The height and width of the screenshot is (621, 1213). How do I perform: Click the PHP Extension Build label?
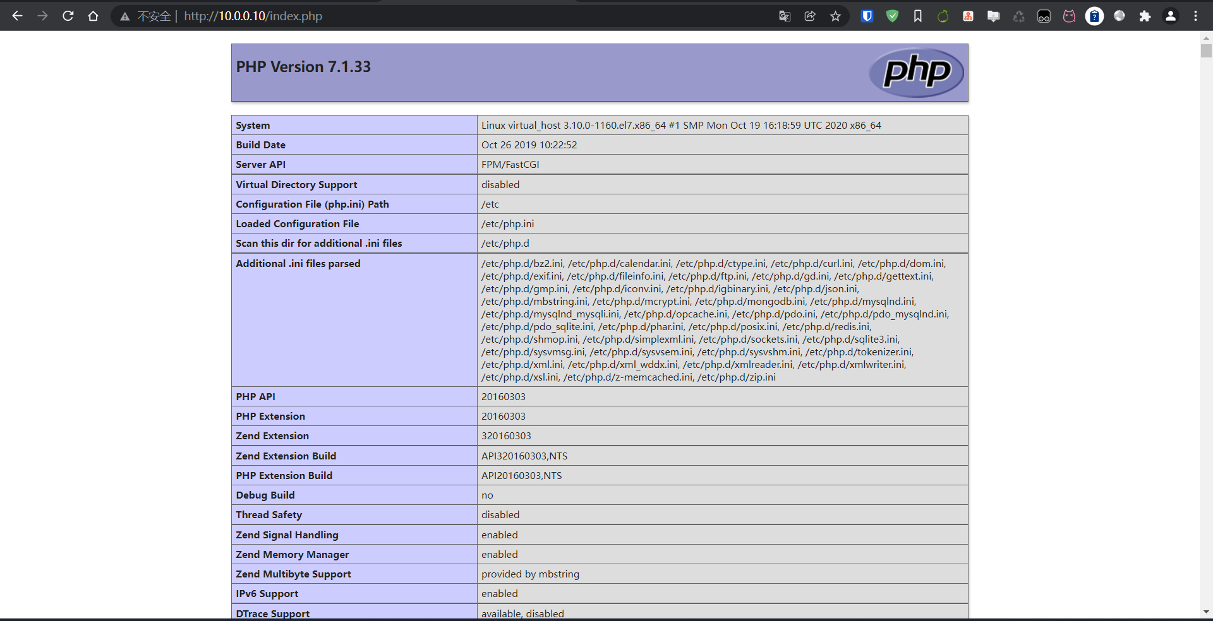(x=284, y=476)
